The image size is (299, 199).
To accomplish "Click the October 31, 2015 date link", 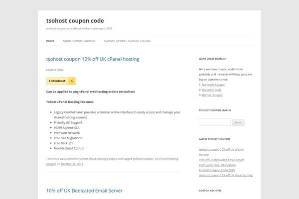I will click(x=72, y=164).
